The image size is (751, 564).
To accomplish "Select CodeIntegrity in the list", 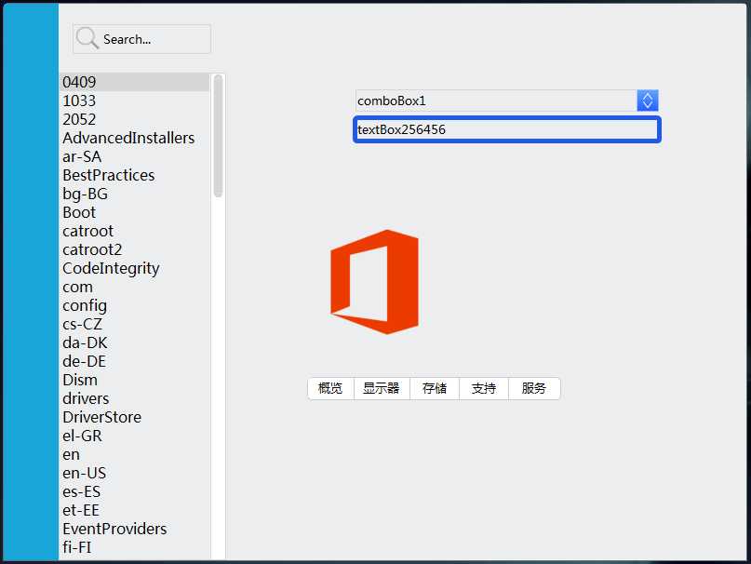I will coord(135,268).
